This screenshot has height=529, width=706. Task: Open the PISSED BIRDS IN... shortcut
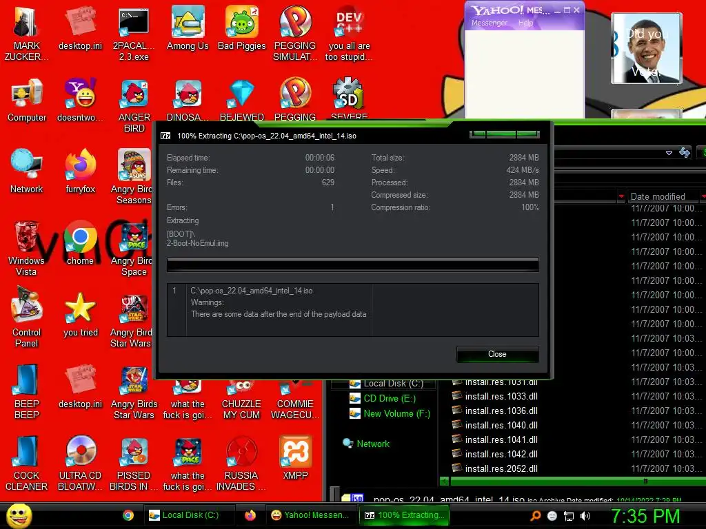pos(134,464)
